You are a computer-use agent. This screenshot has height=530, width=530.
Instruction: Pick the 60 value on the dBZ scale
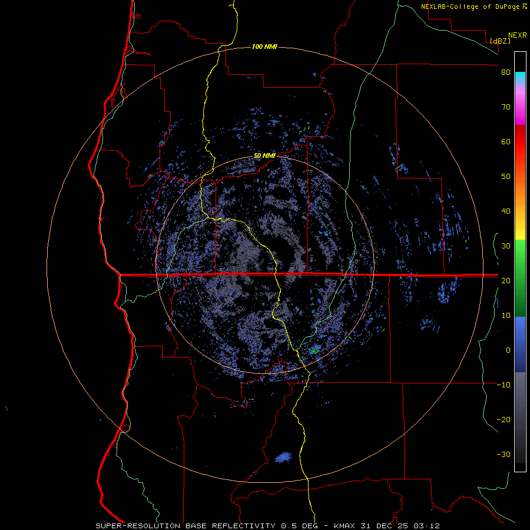tap(506, 142)
